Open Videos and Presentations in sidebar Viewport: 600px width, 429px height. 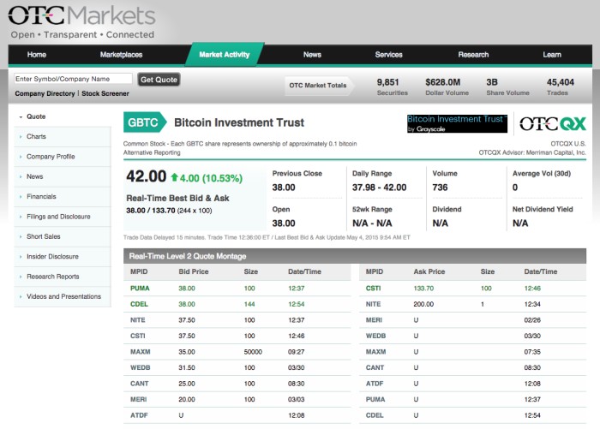pyautogui.click(x=63, y=296)
